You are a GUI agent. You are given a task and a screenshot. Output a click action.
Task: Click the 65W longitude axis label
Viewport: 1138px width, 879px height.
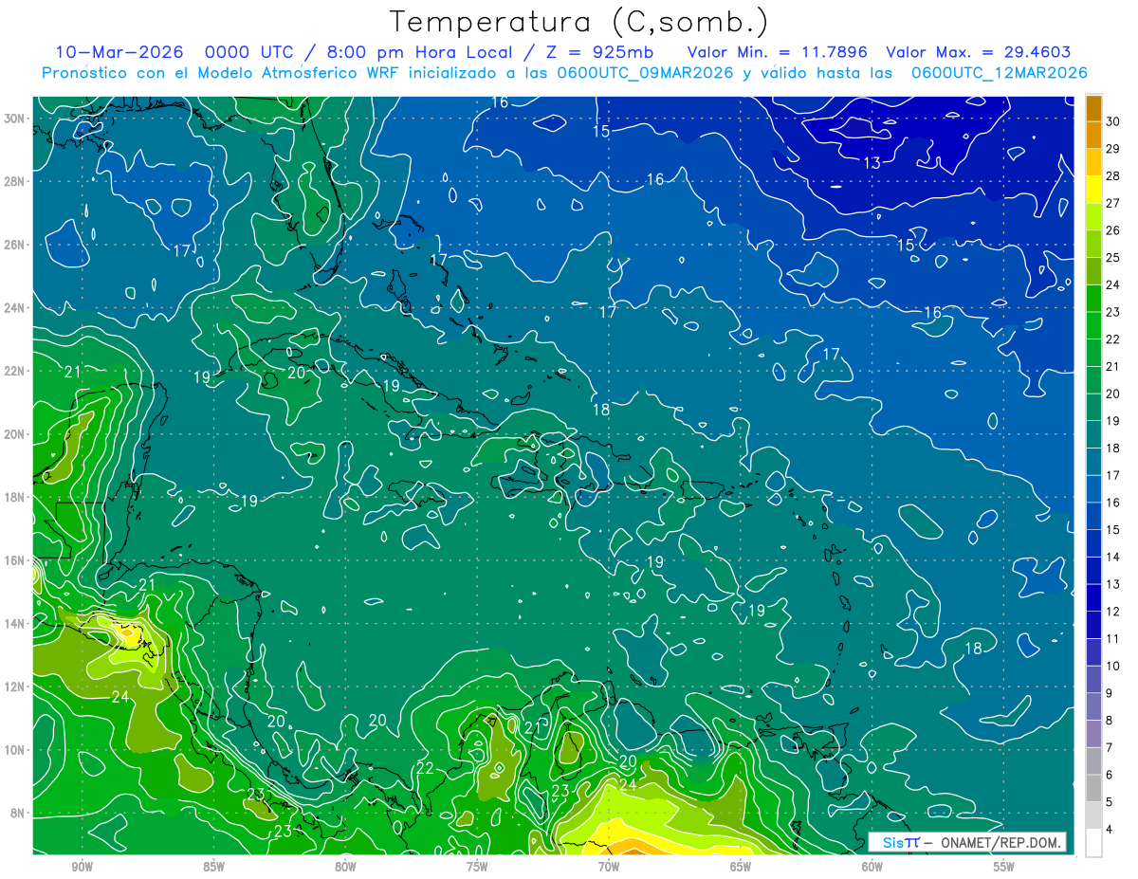tap(741, 867)
